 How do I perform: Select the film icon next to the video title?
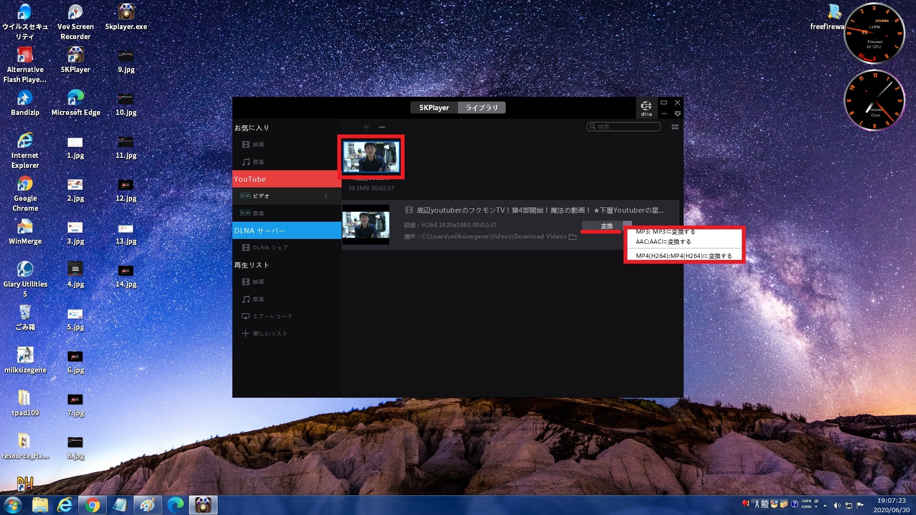[409, 210]
